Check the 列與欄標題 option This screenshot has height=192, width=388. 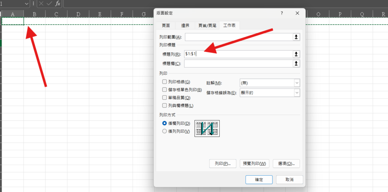[164, 105]
